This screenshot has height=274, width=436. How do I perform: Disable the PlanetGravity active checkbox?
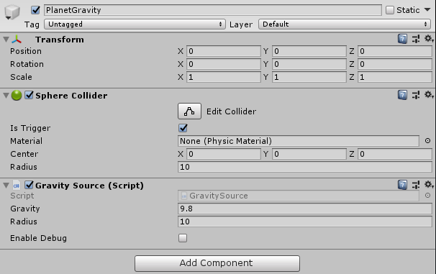click(35, 10)
